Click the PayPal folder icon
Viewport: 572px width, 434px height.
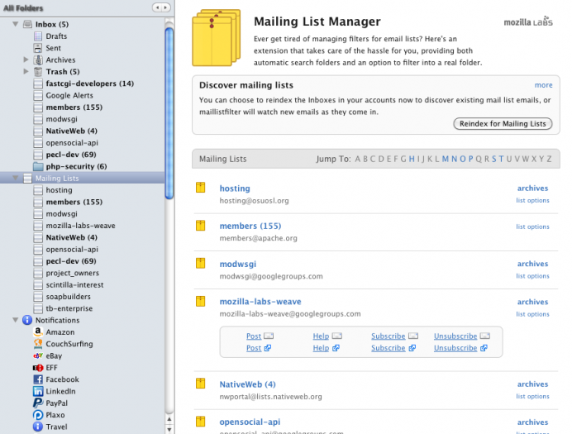click(38, 403)
